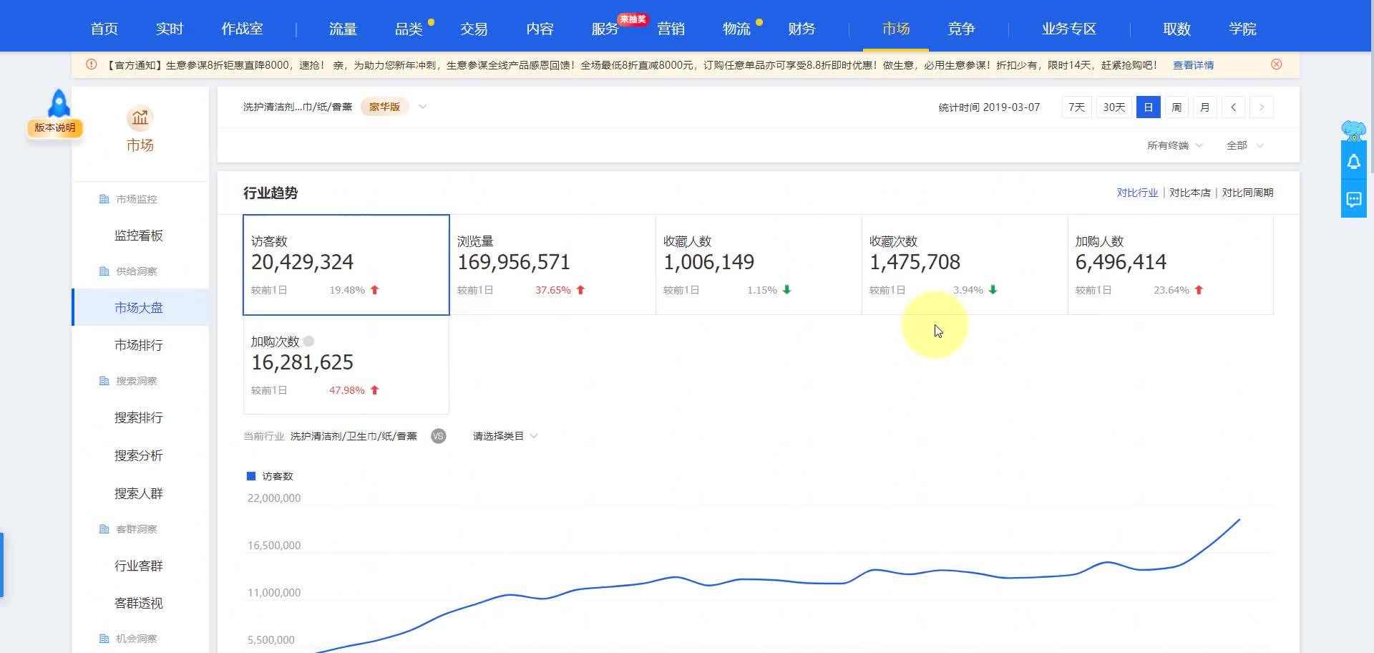Click the rocket icon above 版本说明
This screenshot has height=653, width=1374.
[59, 104]
